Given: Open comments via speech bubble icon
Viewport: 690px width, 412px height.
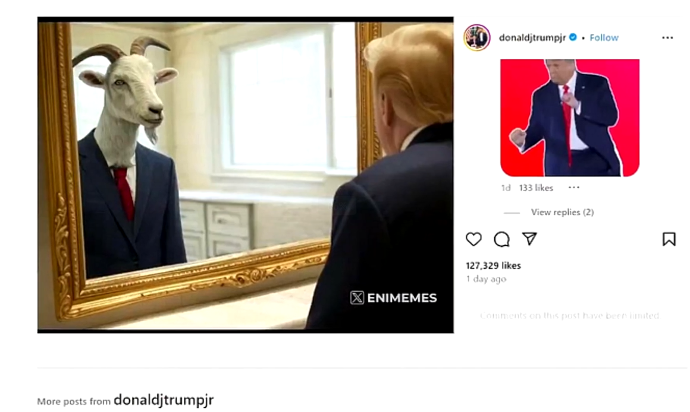Looking at the screenshot, I should 501,239.
